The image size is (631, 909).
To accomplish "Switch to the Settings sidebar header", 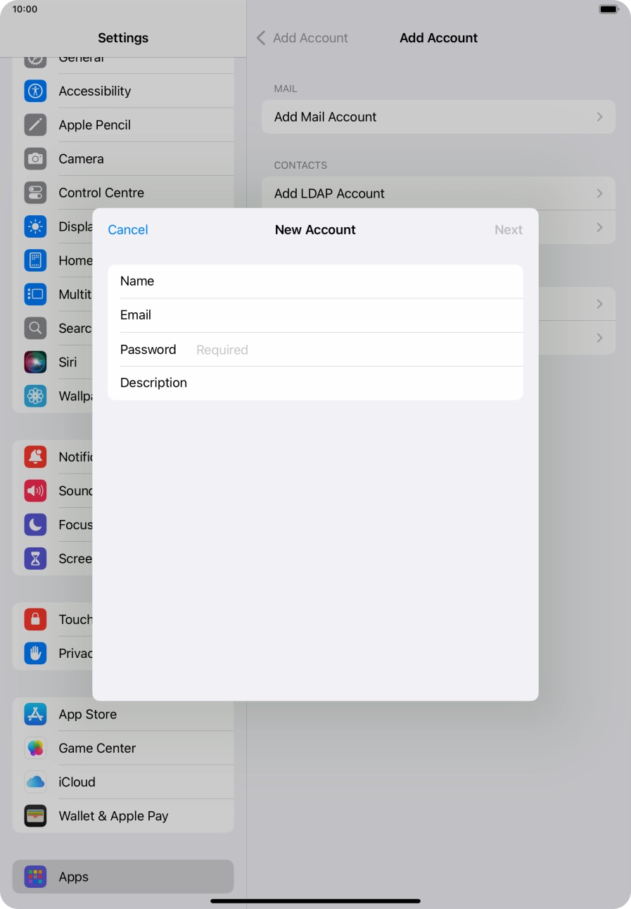I will (123, 37).
